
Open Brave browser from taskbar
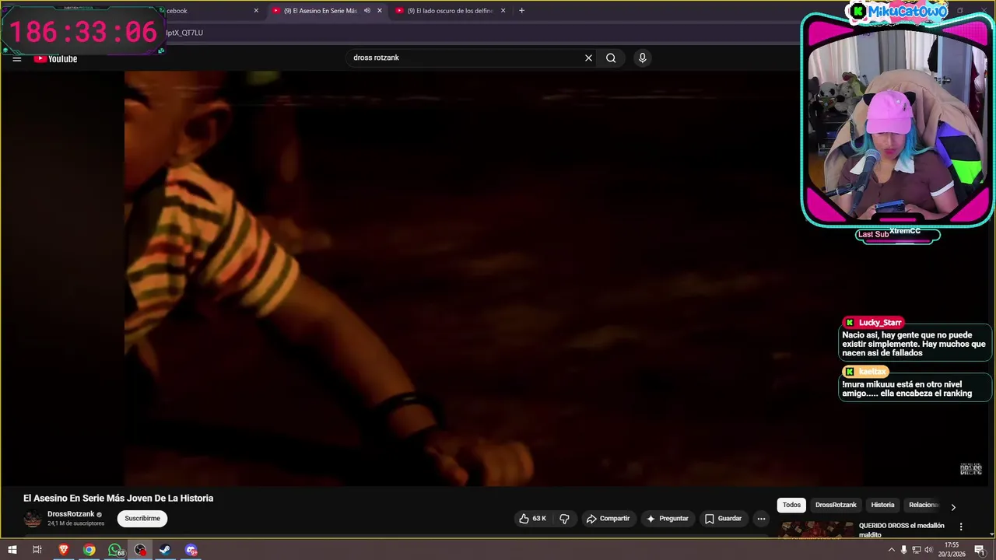pyautogui.click(x=64, y=550)
